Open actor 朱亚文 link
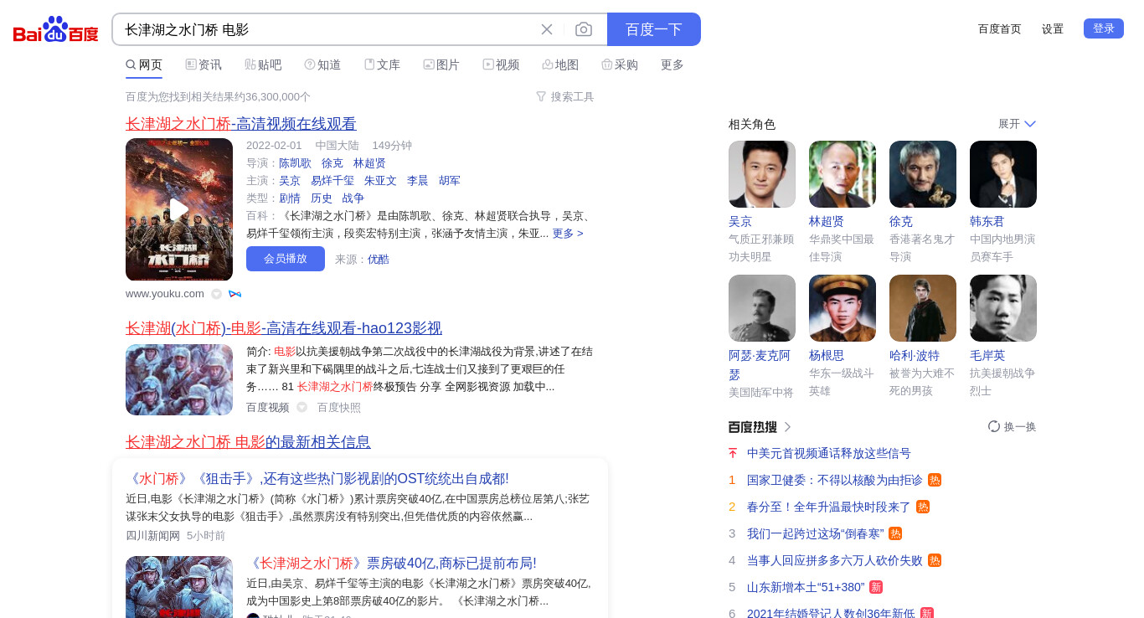The image size is (1144, 618). pos(380,181)
